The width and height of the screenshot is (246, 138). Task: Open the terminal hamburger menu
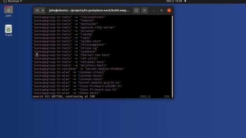click(x=145, y=10)
